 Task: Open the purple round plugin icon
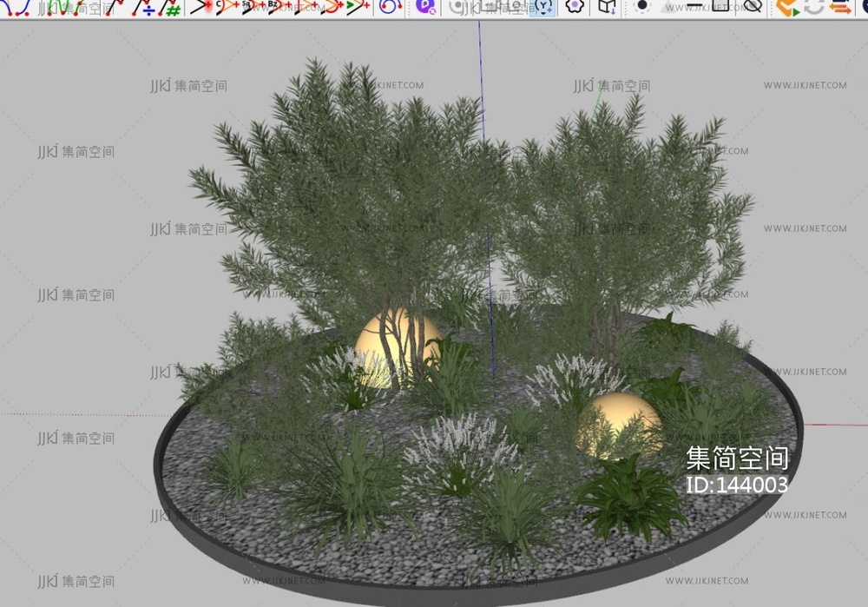coord(424,7)
